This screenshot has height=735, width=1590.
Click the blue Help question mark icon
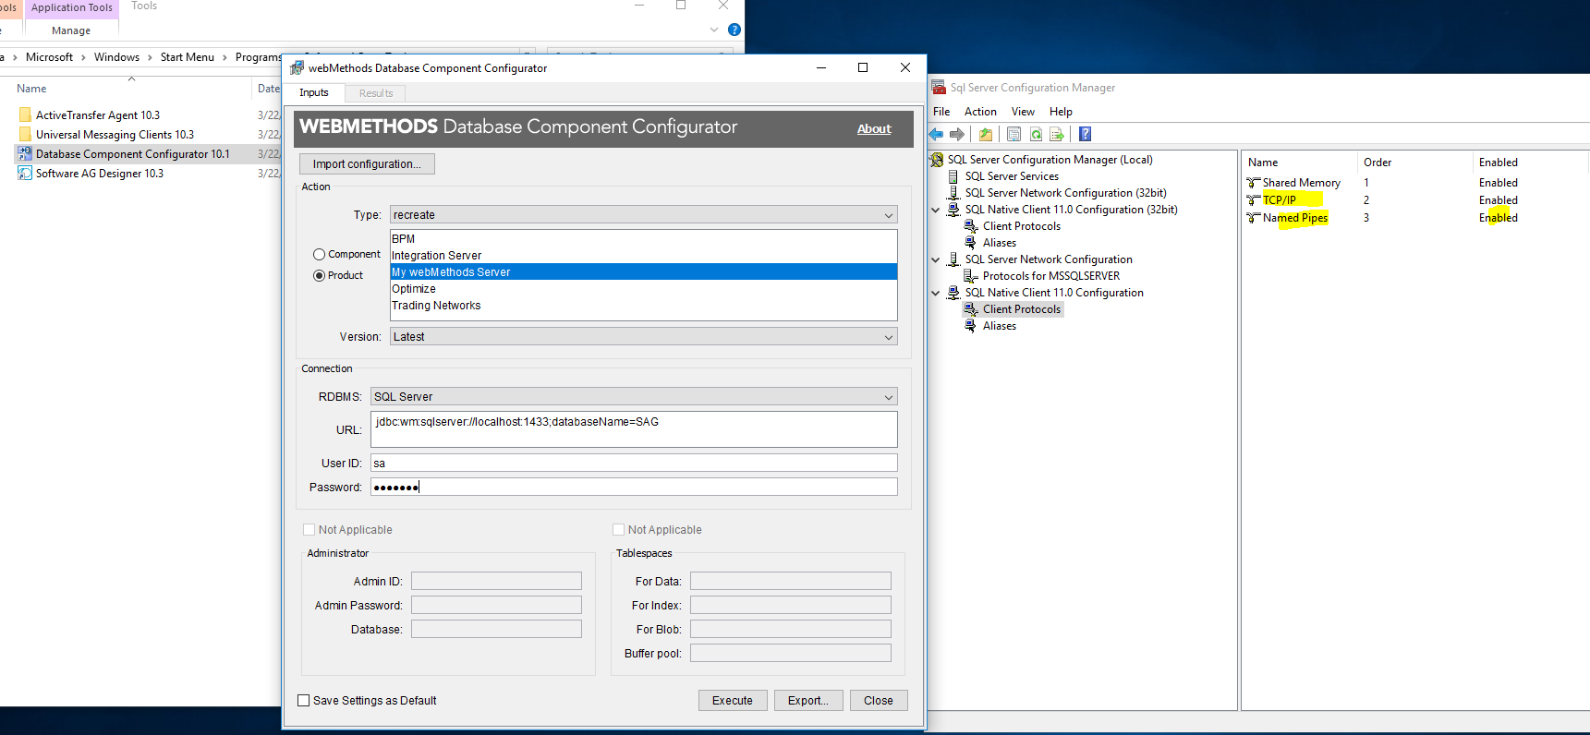(x=1086, y=135)
